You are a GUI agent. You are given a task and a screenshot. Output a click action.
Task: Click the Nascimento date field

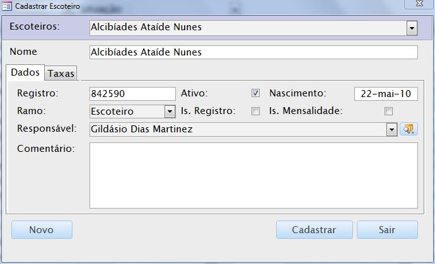(x=386, y=94)
